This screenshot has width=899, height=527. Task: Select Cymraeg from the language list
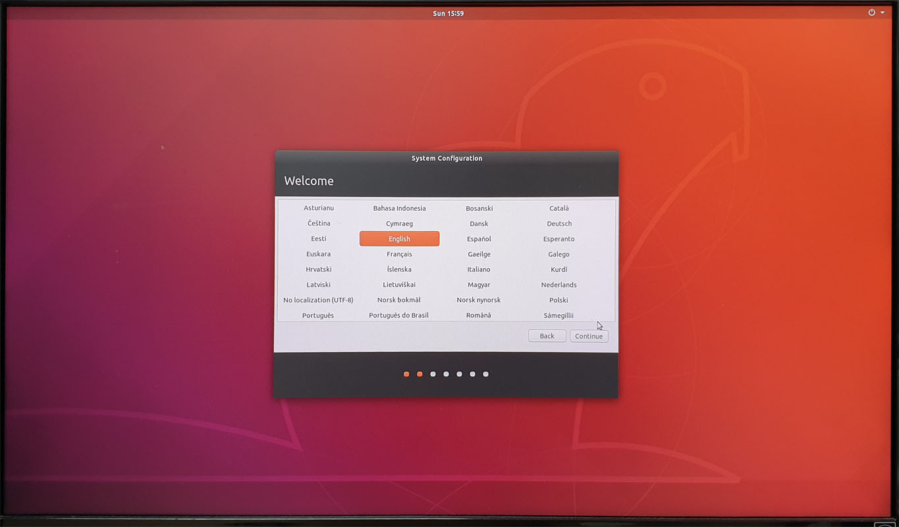point(399,223)
